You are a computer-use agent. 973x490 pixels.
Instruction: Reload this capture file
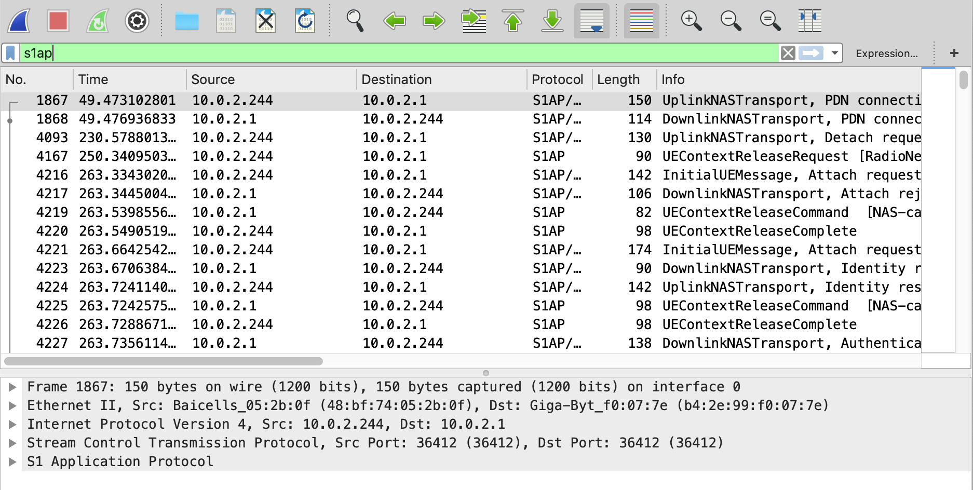pos(305,21)
